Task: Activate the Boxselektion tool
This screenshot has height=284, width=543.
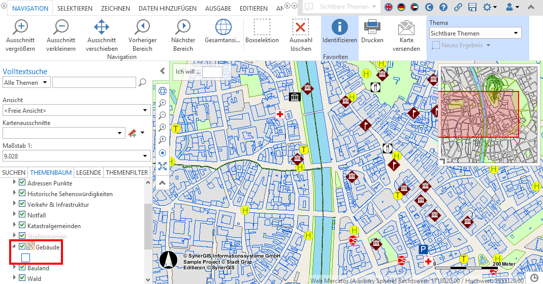Action: click(x=262, y=31)
